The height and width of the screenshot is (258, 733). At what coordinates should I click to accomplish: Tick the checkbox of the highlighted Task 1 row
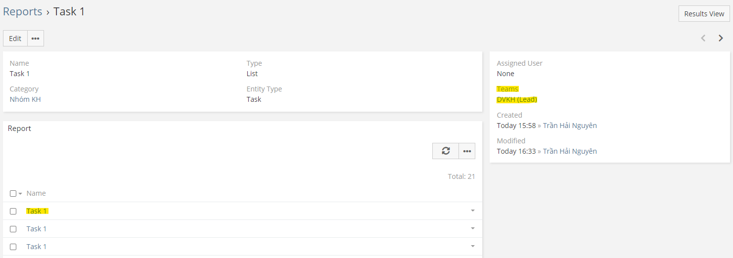point(13,211)
